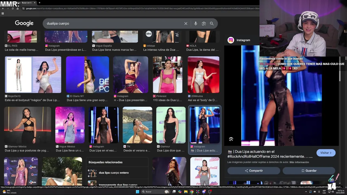The image size is (347, 195).
Task: Search this image with Lens overlay icon
Action: coord(231,139)
